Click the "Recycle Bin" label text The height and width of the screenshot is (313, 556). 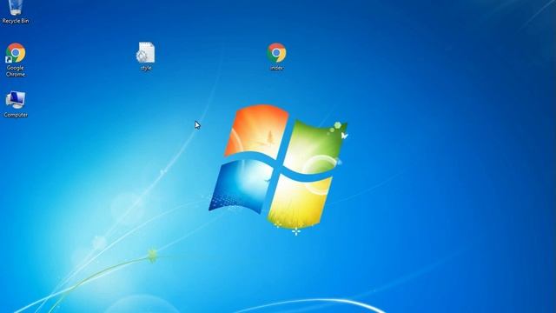point(16,21)
